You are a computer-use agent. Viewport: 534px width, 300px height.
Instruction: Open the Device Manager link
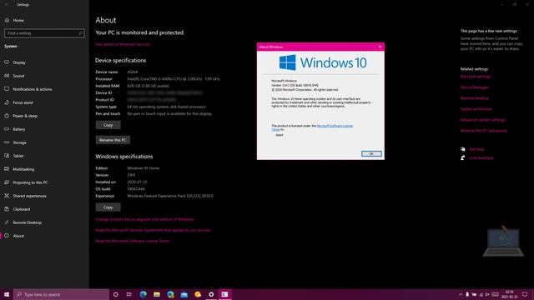[475, 87]
